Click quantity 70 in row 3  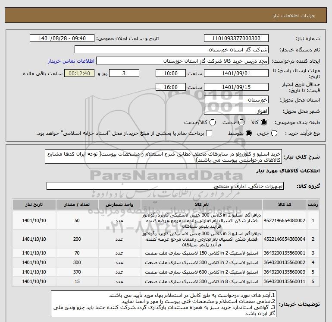(77, 253)
